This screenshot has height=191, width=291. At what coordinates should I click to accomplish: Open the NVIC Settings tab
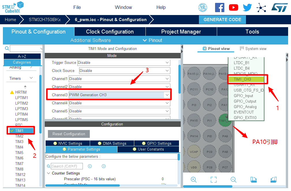tap(68, 143)
